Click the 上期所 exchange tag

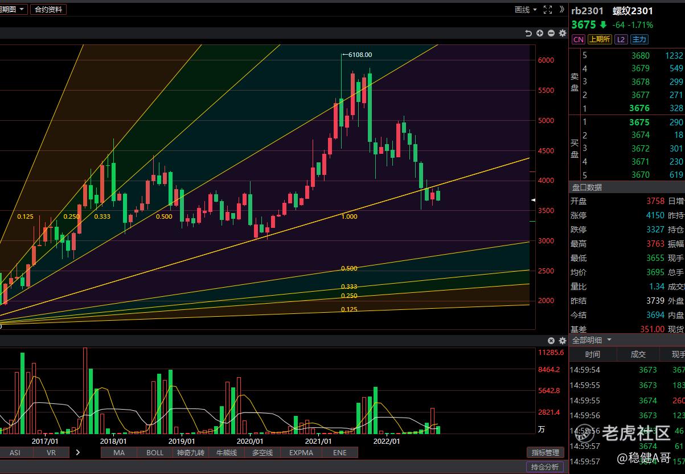[x=600, y=39]
